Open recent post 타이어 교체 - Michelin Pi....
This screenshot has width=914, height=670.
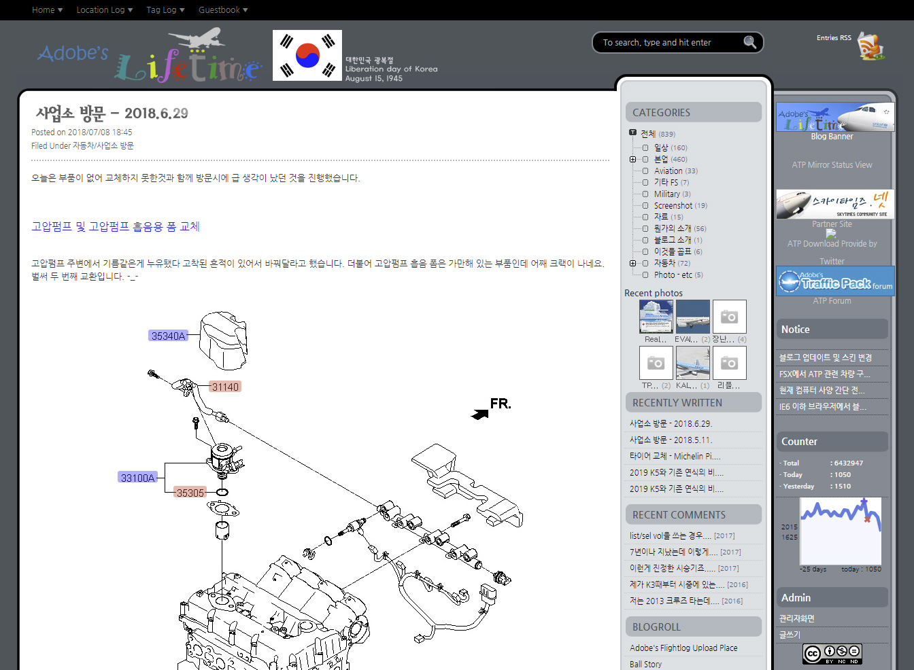[x=675, y=456]
